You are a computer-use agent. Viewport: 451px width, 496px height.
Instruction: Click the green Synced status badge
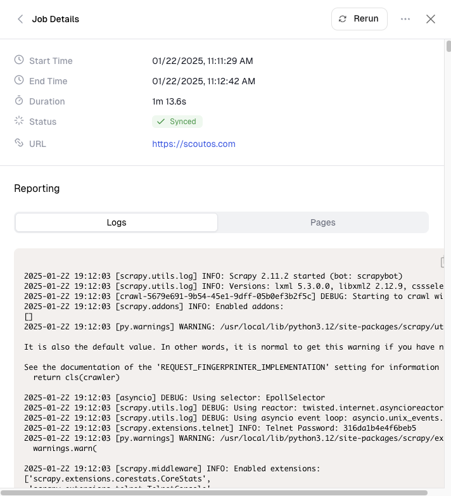pos(177,122)
